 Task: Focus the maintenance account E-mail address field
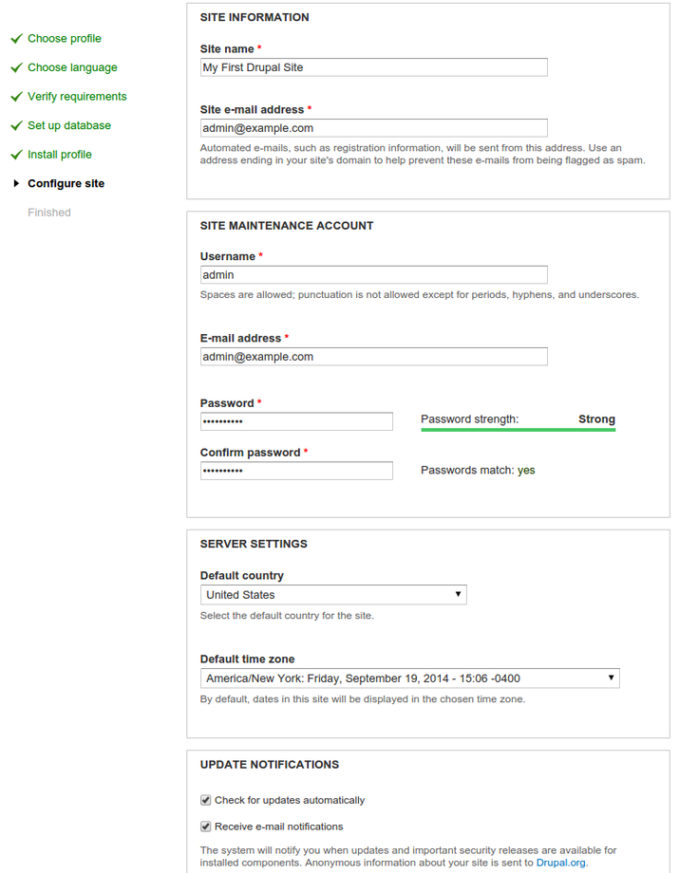(373, 357)
